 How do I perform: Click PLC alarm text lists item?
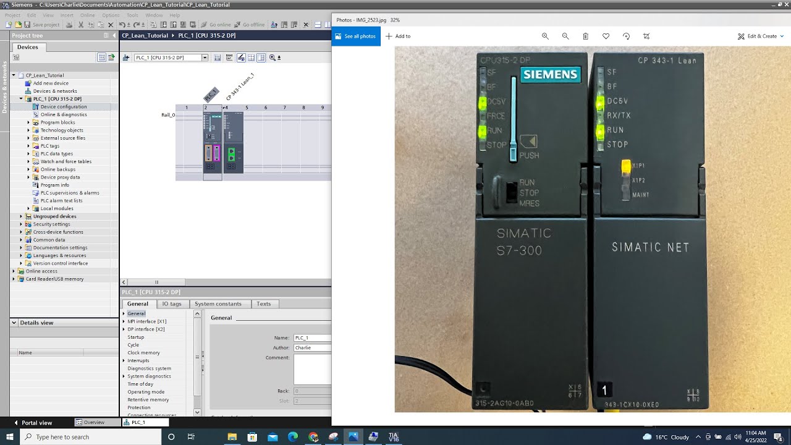click(61, 200)
